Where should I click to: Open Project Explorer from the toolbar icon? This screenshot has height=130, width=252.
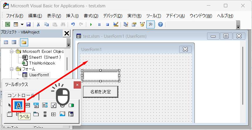coord(126,24)
